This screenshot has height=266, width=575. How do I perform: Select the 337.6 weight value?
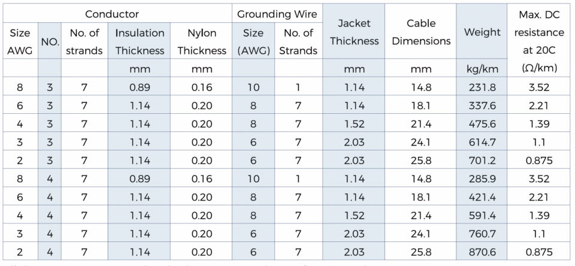pos(482,106)
